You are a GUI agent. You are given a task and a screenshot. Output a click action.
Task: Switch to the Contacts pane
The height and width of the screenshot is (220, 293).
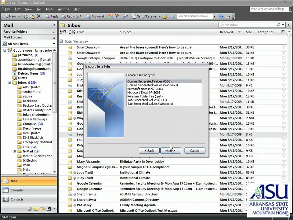point(29,199)
